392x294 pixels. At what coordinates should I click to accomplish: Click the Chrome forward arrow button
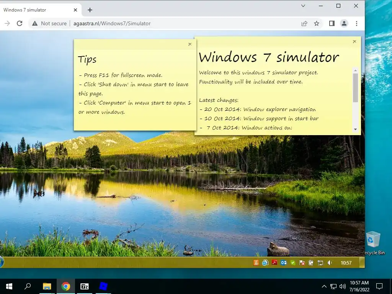pos(7,23)
